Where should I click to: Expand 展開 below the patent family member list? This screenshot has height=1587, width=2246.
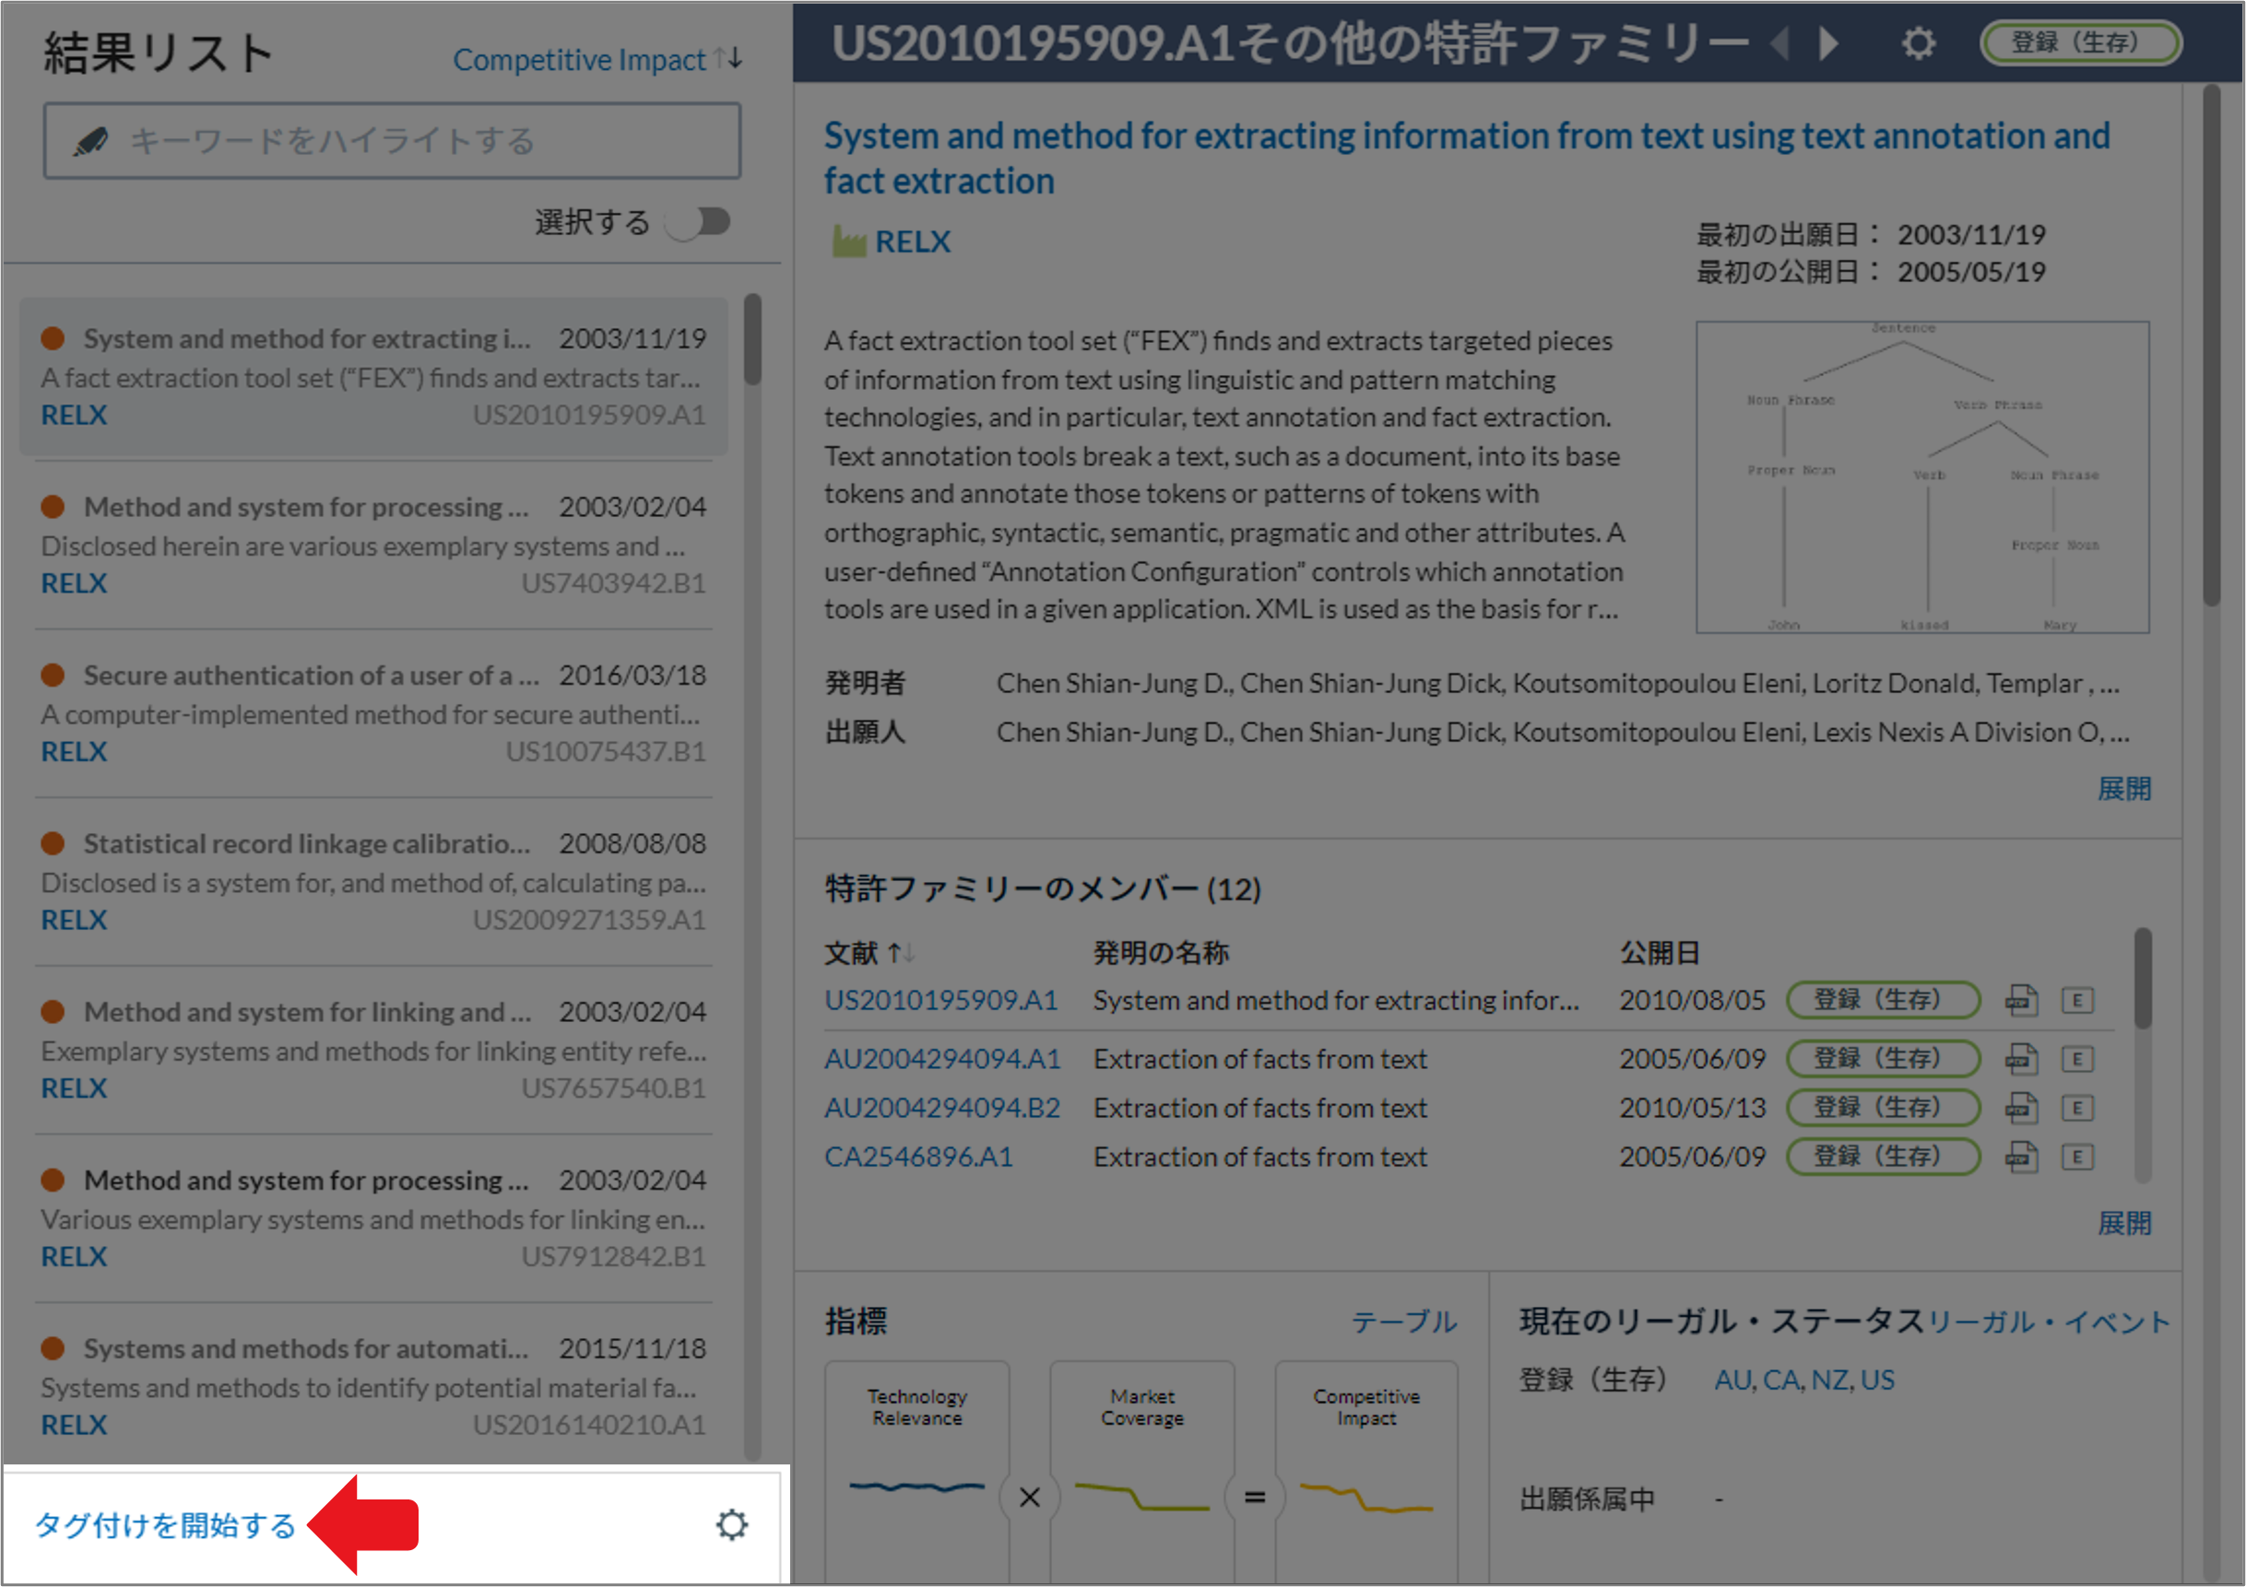coord(2124,1222)
